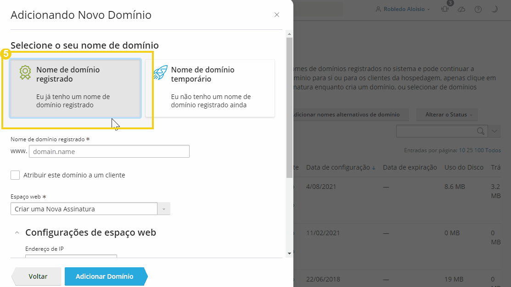The height and width of the screenshot is (287, 511).
Task: Click the 19 MB disk usage cell
Action: (454, 279)
